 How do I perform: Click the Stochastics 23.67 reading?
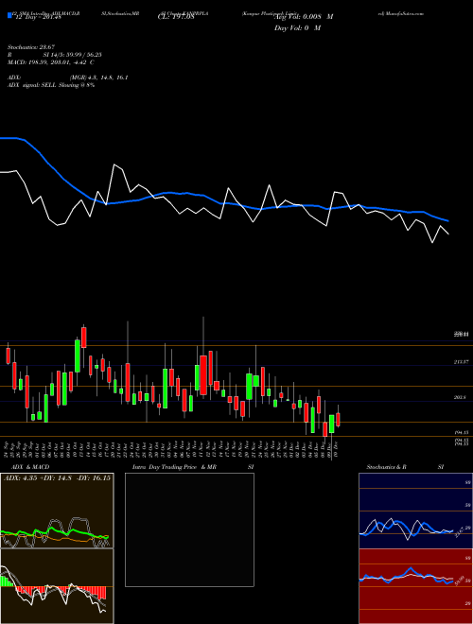(x=30, y=47)
